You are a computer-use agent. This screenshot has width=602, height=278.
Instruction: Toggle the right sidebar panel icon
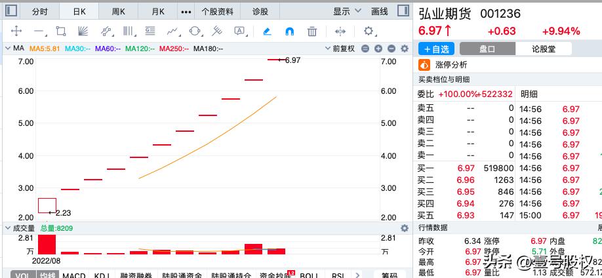pyautogui.click(x=403, y=10)
